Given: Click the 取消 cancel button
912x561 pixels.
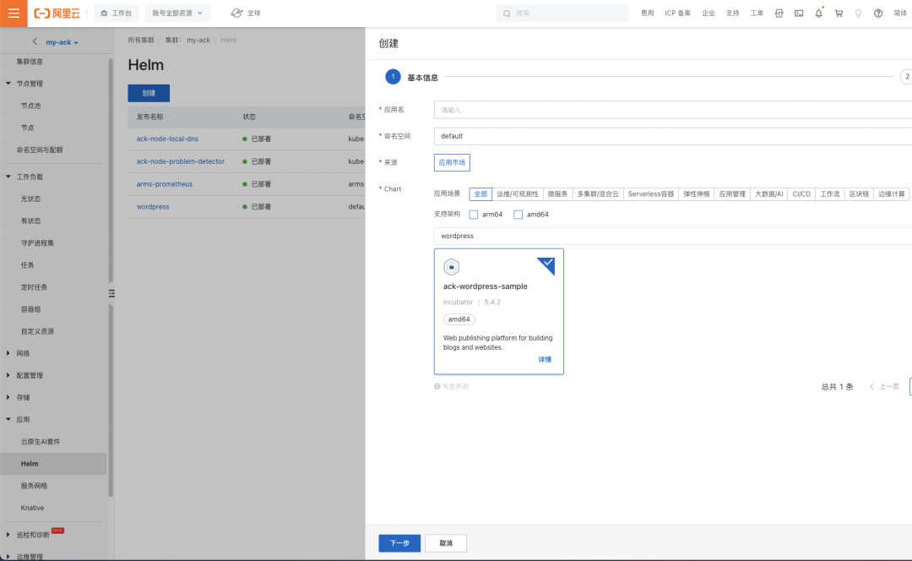Looking at the screenshot, I should coord(446,543).
